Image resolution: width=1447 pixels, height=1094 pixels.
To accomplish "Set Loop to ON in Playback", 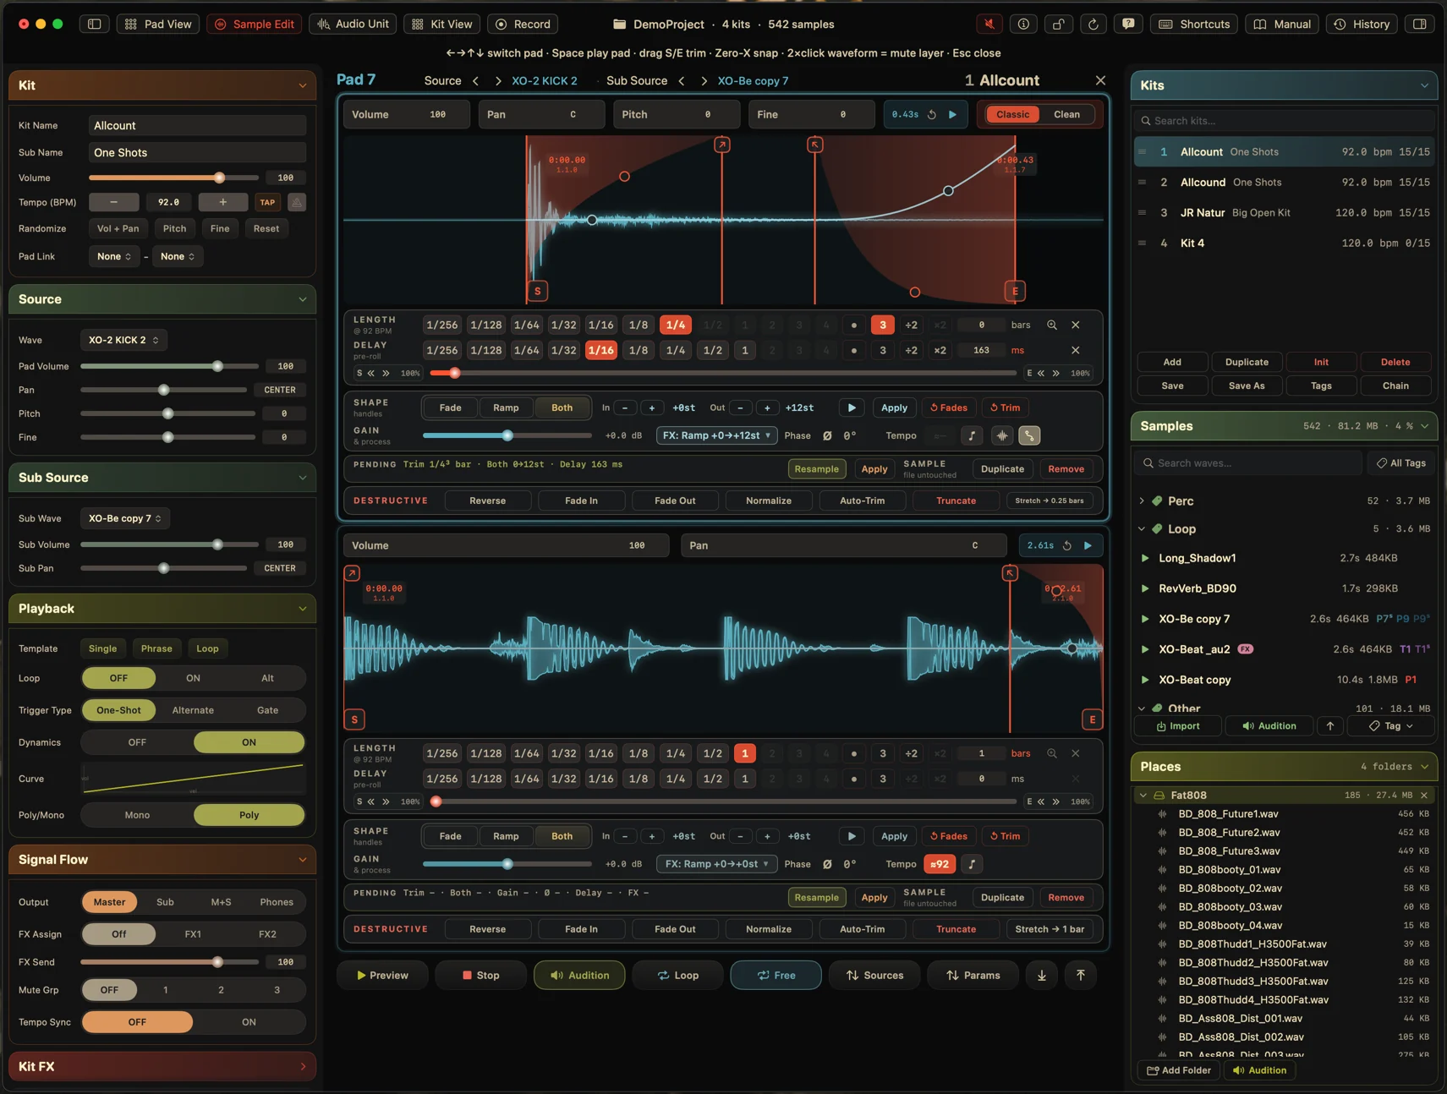I will (x=193, y=678).
